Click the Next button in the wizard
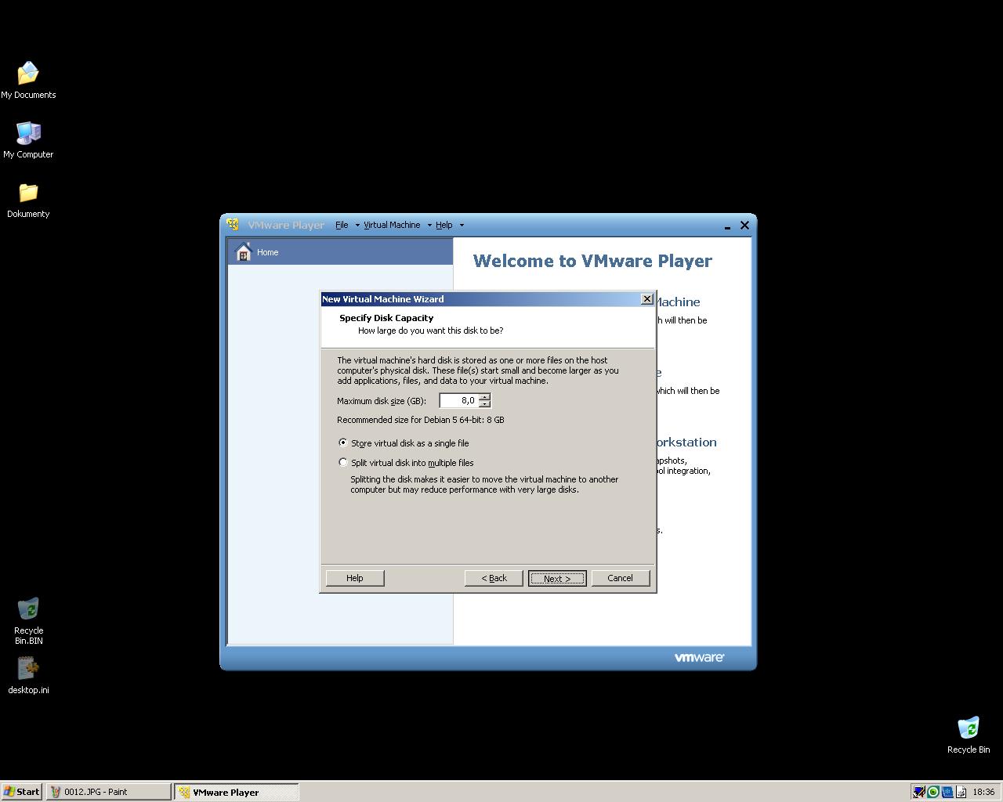 pos(557,578)
